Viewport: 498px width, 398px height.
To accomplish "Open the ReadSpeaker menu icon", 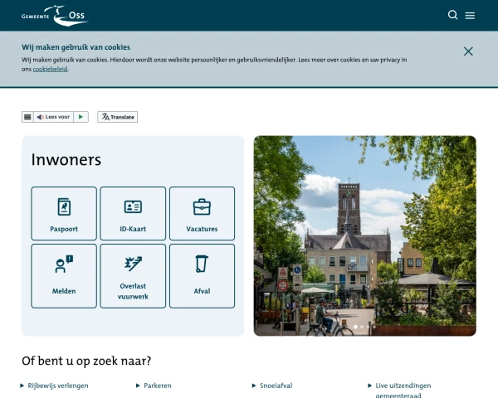I will click(27, 117).
